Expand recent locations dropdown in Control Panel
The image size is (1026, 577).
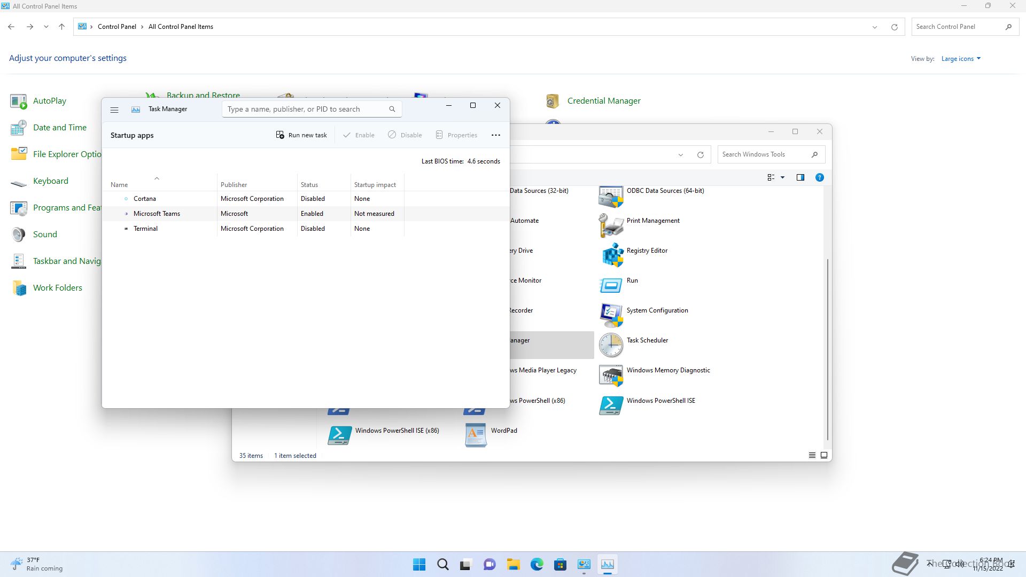[x=46, y=27]
